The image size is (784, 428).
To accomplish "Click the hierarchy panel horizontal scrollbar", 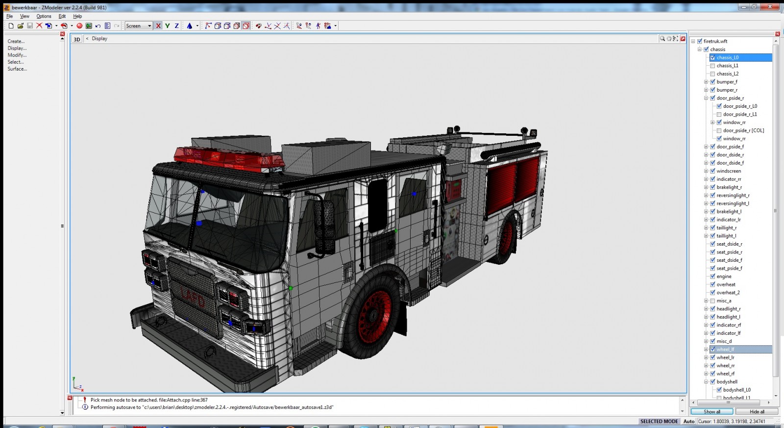I will click(730, 403).
